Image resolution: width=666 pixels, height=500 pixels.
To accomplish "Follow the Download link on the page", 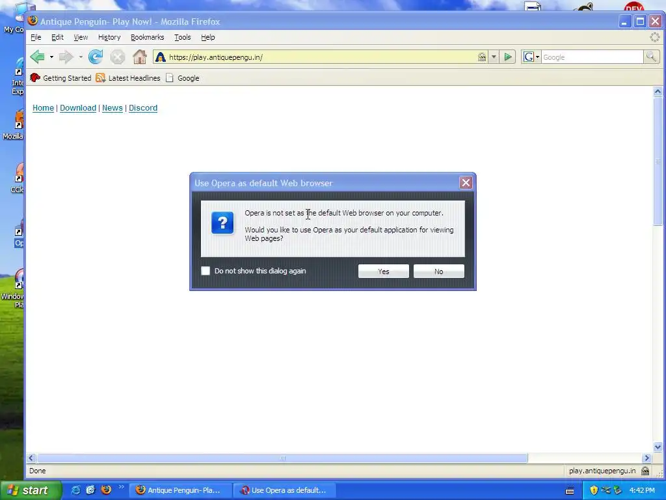I will 78,108.
